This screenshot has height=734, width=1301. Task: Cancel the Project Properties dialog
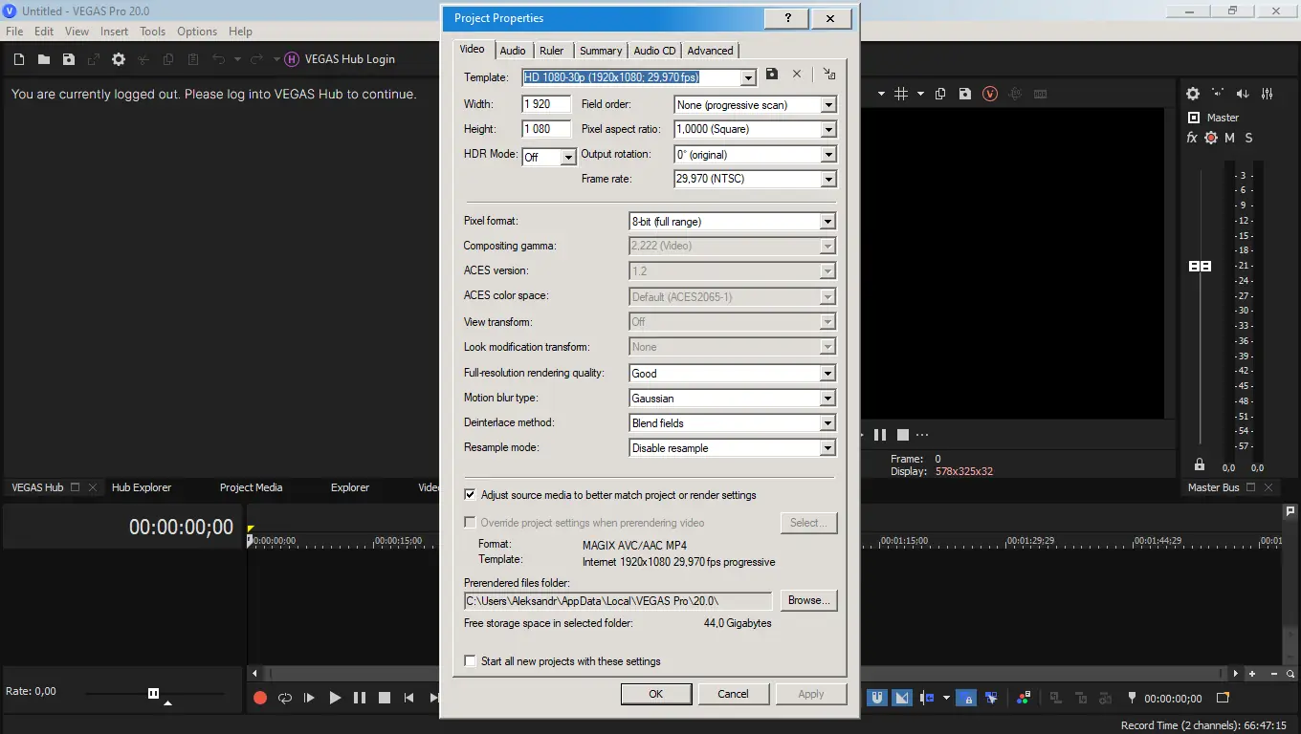734,694
